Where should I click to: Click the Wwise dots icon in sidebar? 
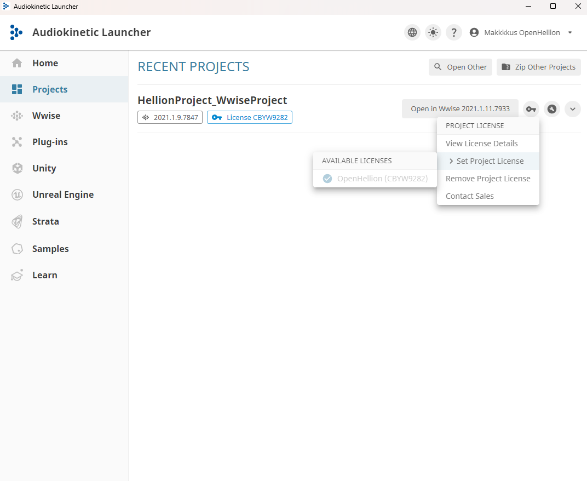pos(17,116)
